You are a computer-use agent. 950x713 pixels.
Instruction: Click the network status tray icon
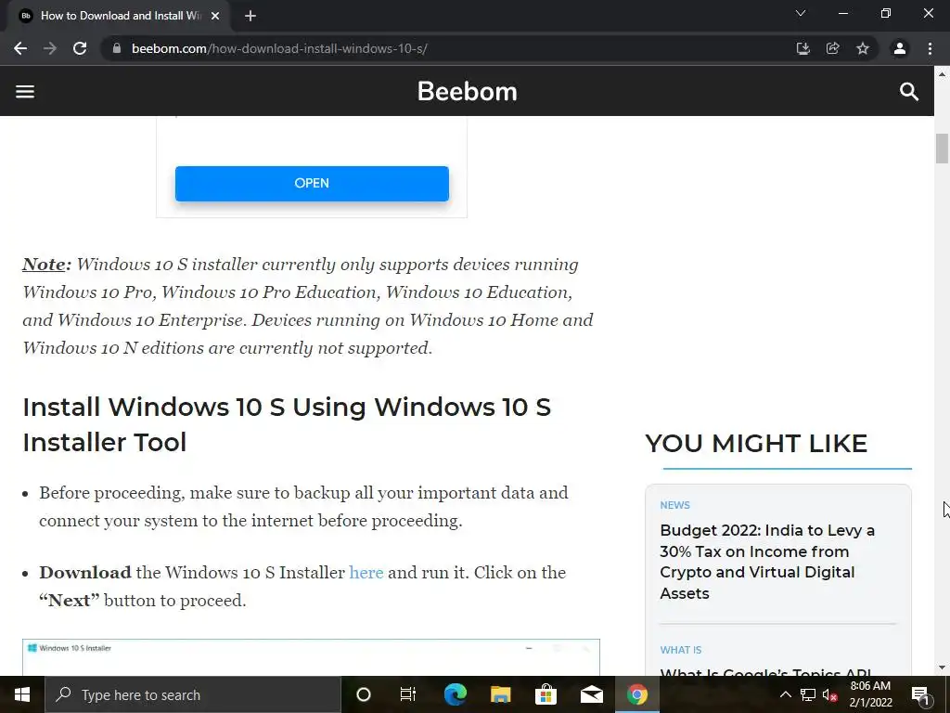(x=808, y=694)
